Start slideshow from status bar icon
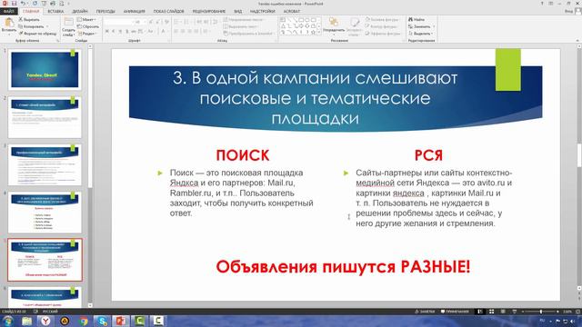 [x=515, y=312]
